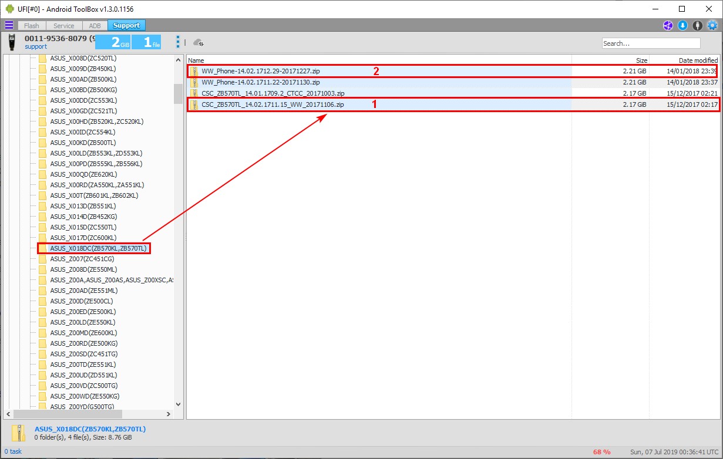Click the blue download arrow icon
The height and width of the screenshot is (459, 723).
[x=682, y=25]
